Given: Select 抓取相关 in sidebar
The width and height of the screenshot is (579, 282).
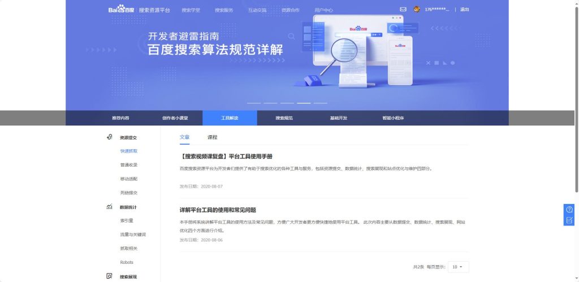Looking at the screenshot, I should tap(128, 249).
